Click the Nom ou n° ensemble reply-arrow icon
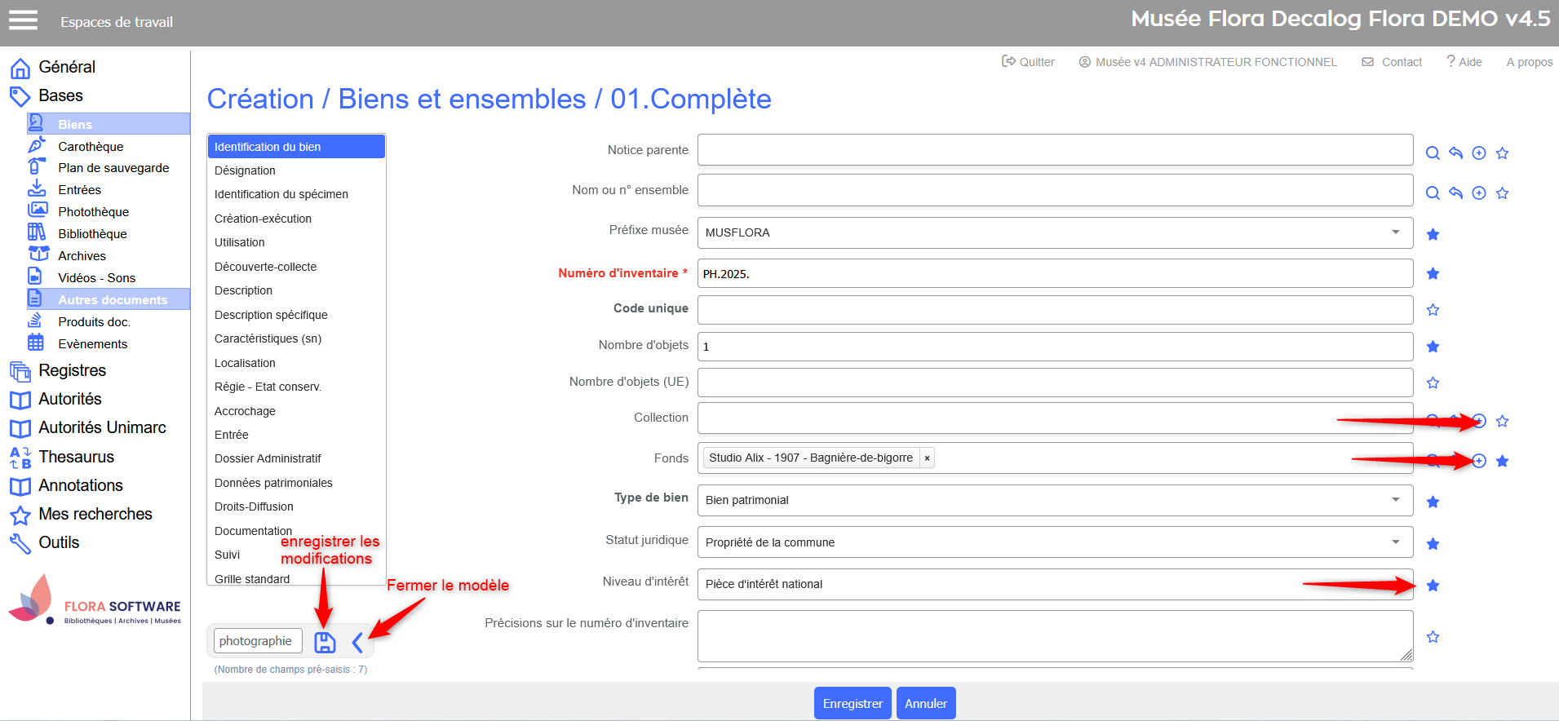This screenshot has width=1559, height=721. pos(1455,192)
